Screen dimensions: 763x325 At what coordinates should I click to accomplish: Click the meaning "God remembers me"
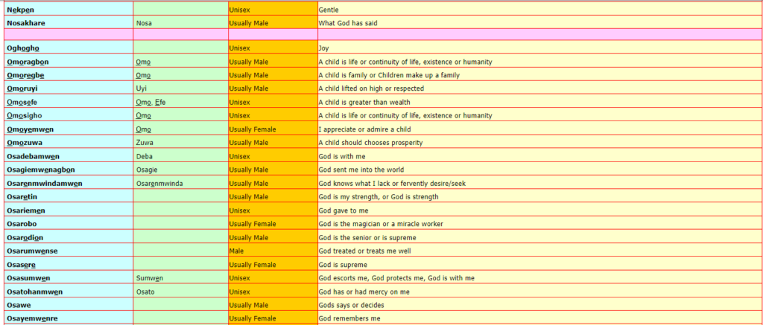tap(349, 318)
